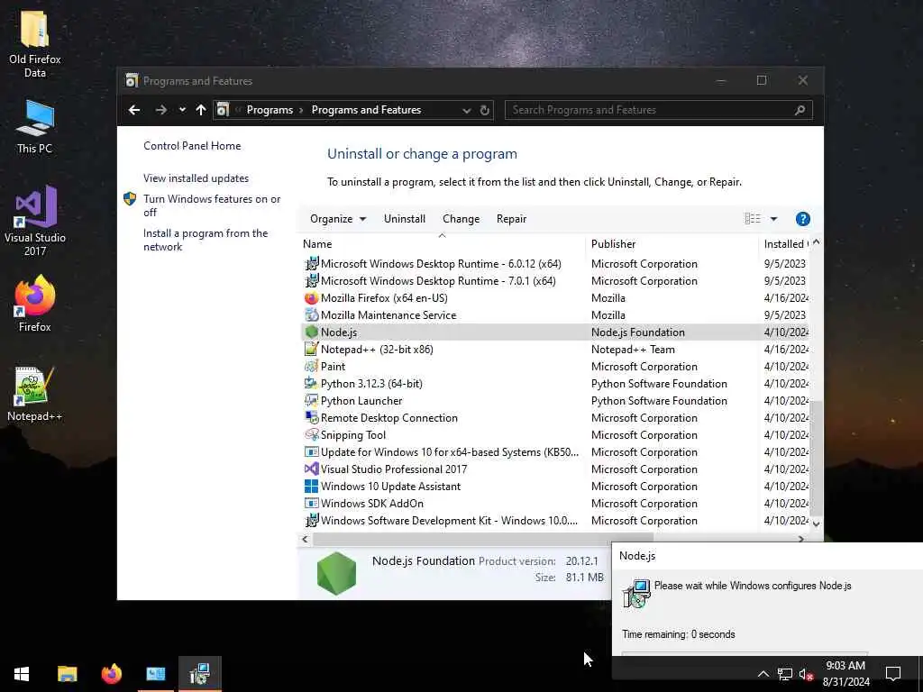Viewport: 923px width, 692px height.
Task: Click the network tray icon
Action: pyautogui.click(x=784, y=674)
